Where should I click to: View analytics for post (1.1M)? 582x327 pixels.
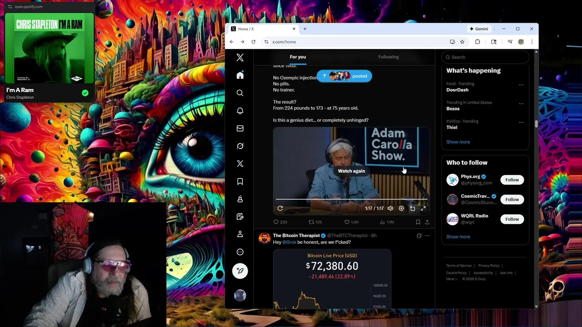387,222
